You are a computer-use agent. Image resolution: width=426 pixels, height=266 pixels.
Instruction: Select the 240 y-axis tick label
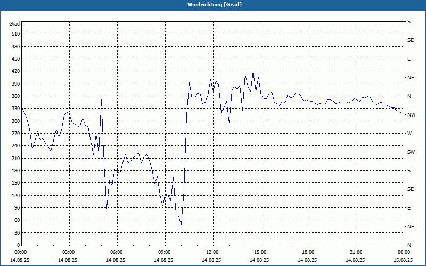[x=16, y=146]
